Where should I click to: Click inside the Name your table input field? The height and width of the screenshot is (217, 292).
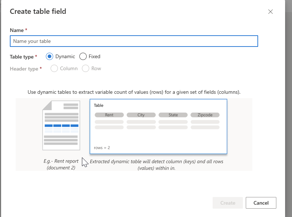[x=134, y=41]
